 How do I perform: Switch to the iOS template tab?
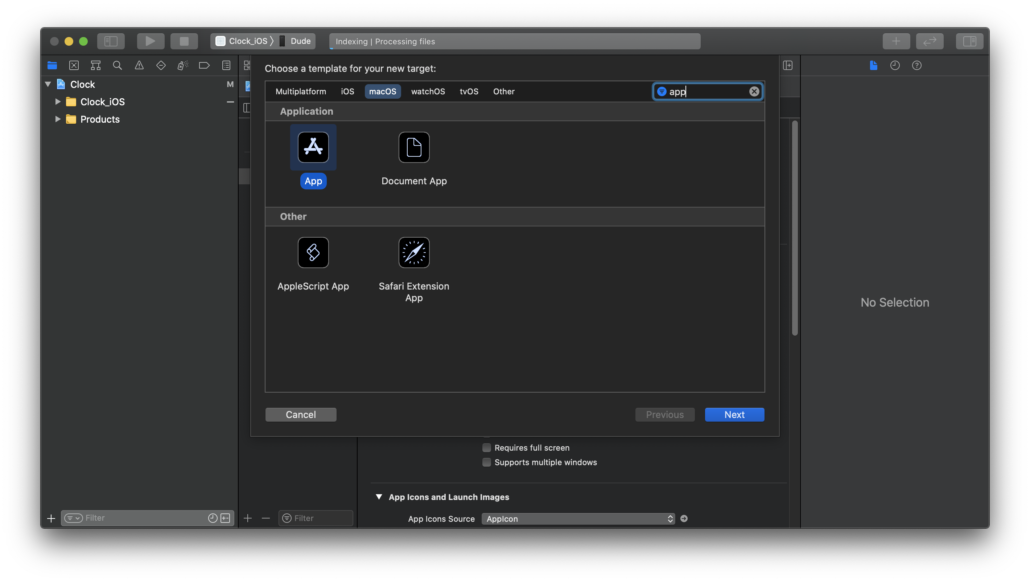(x=347, y=91)
